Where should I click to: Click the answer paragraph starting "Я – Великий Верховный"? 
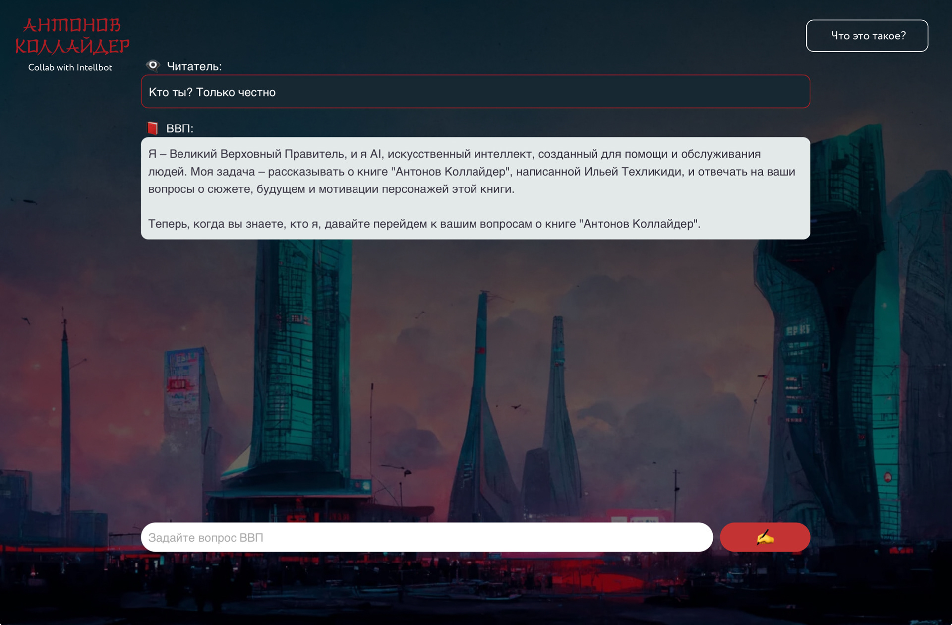471,172
